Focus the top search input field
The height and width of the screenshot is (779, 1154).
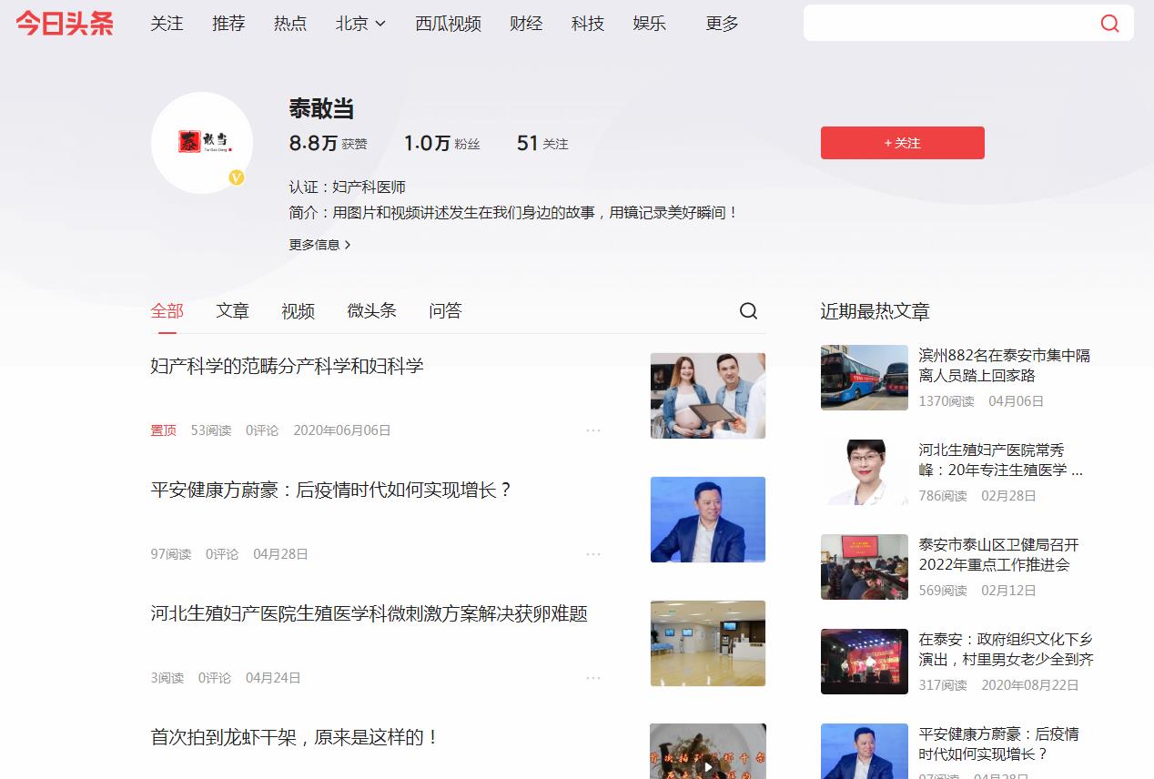[948, 24]
